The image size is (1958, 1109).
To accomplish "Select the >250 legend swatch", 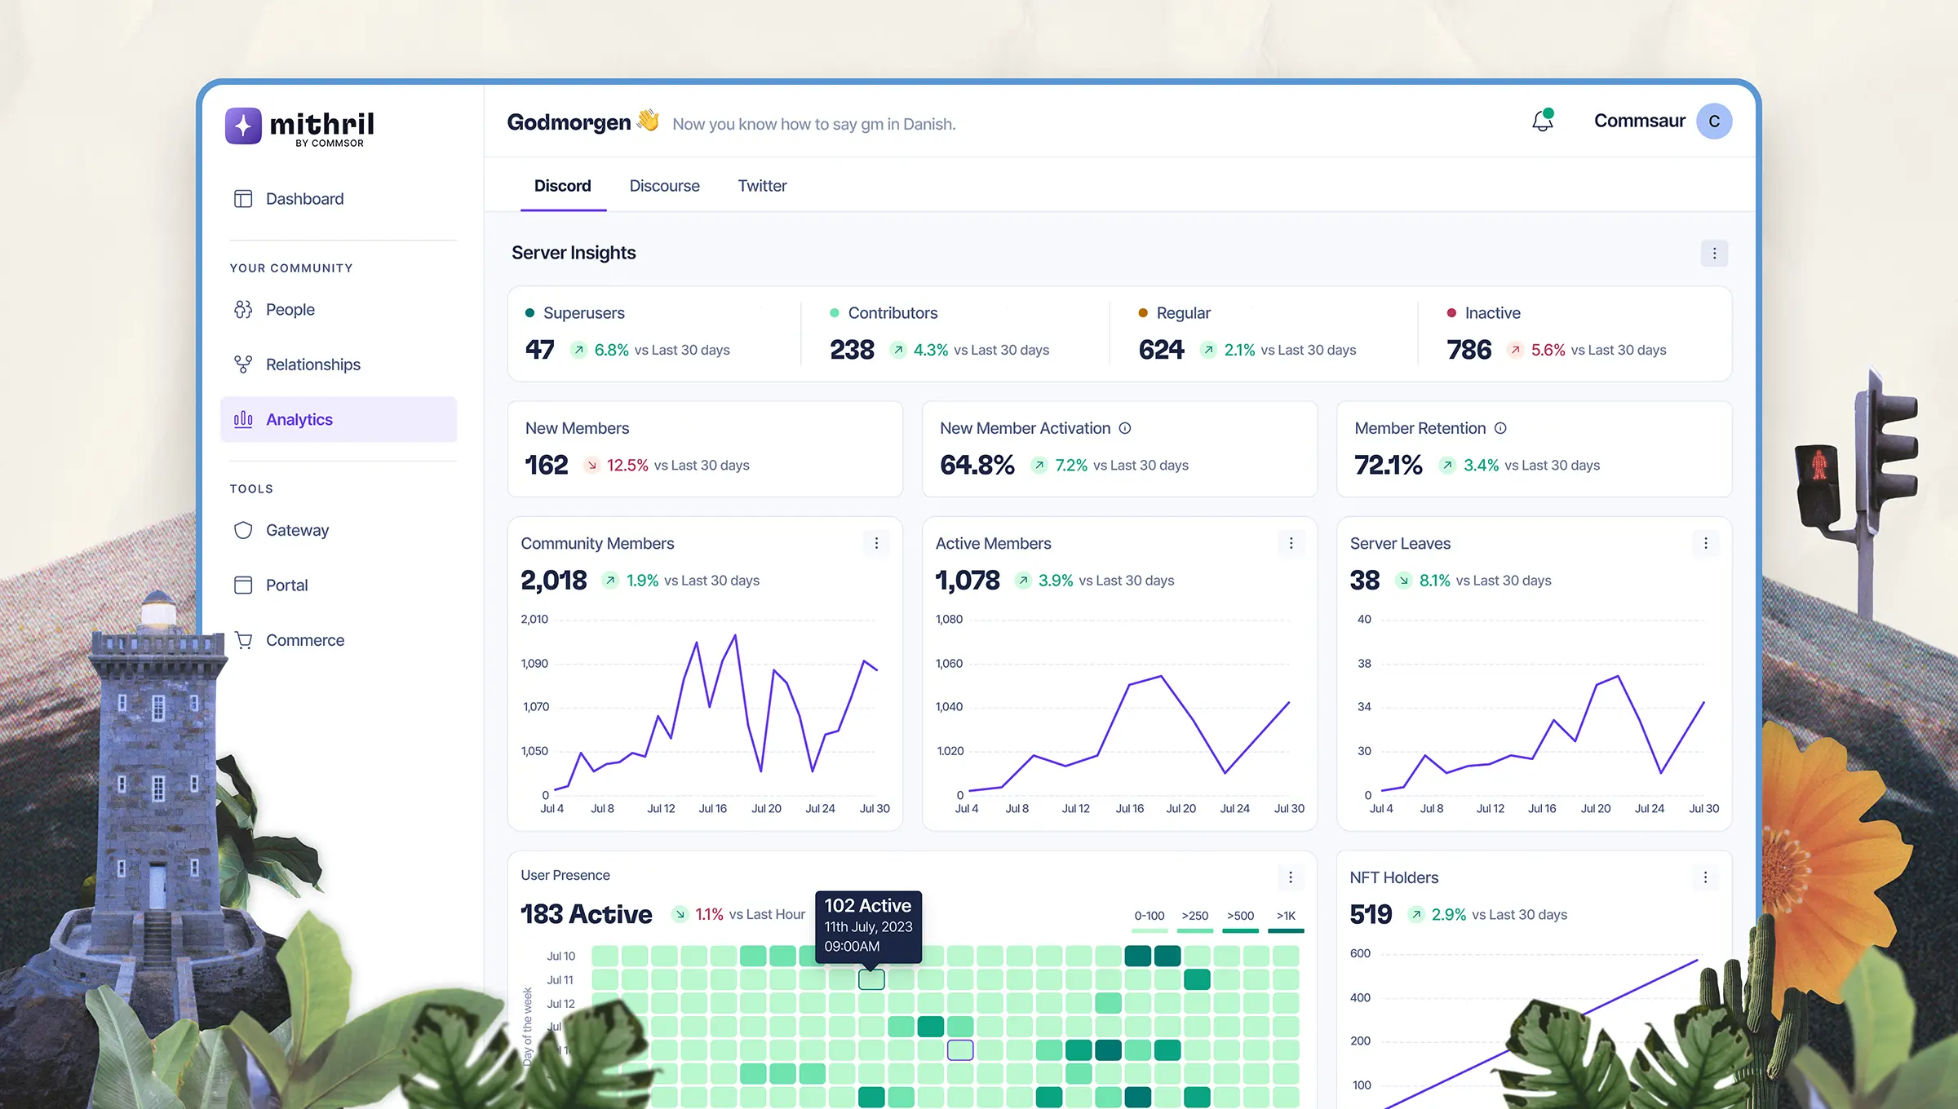I will 1195,930.
